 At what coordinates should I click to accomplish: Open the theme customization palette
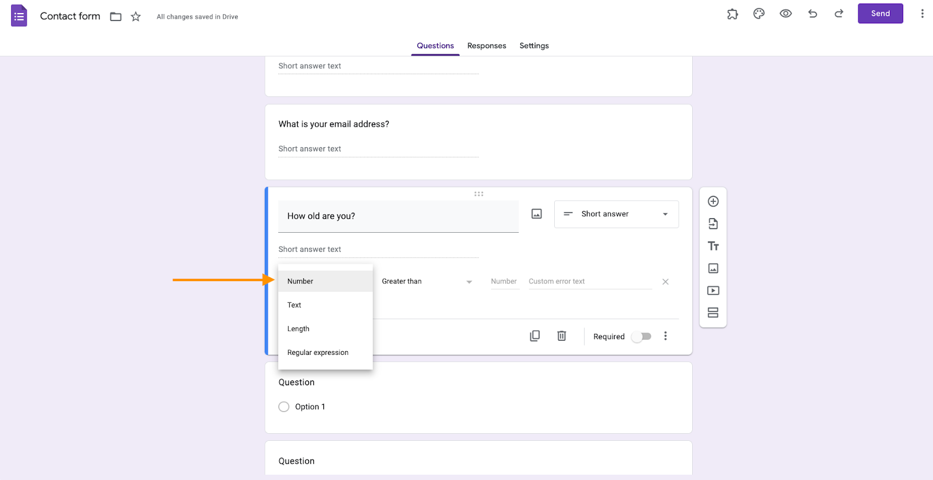point(759,14)
